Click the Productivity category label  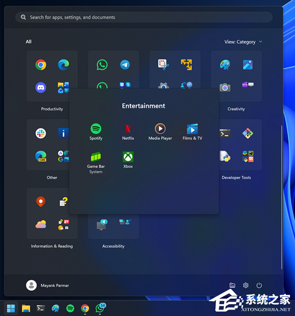click(52, 109)
